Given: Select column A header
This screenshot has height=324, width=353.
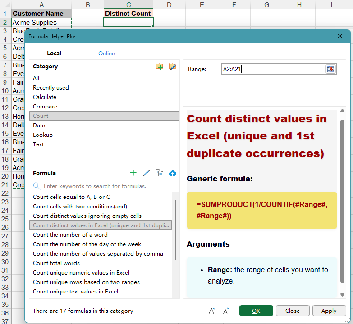Looking at the screenshot, I should pos(41,4).
